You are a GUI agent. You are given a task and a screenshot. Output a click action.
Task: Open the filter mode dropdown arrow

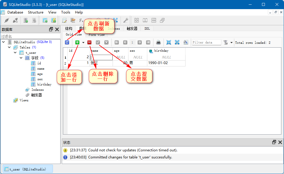click(231, 43)
